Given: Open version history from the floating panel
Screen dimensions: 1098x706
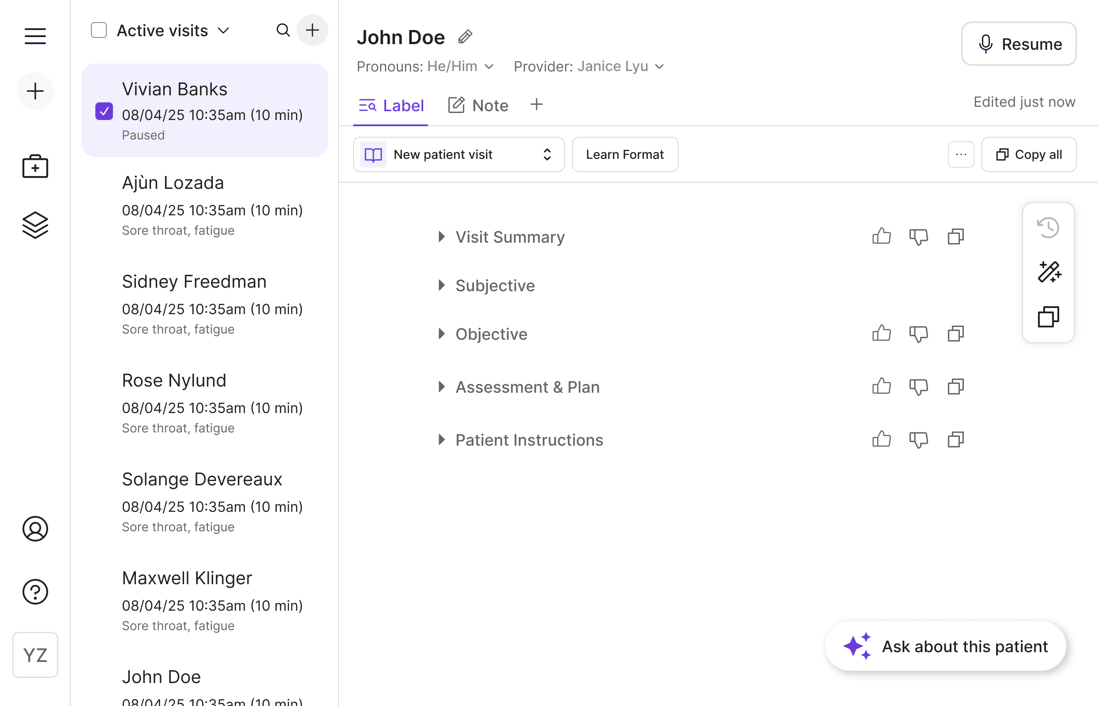Looking at the screenshot, I should click(1049, 227).
